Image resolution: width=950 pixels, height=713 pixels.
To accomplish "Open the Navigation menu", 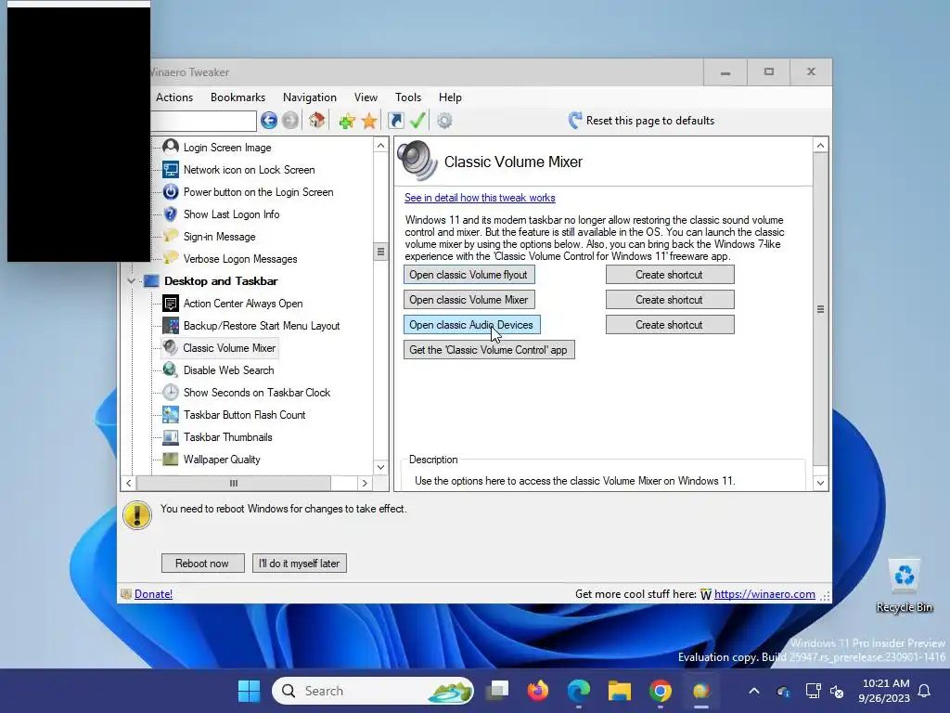I will click(310, 97).
